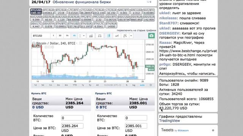Select the ETH/RUR pair tab
The image size is (243, 136).
pos(111,25)
